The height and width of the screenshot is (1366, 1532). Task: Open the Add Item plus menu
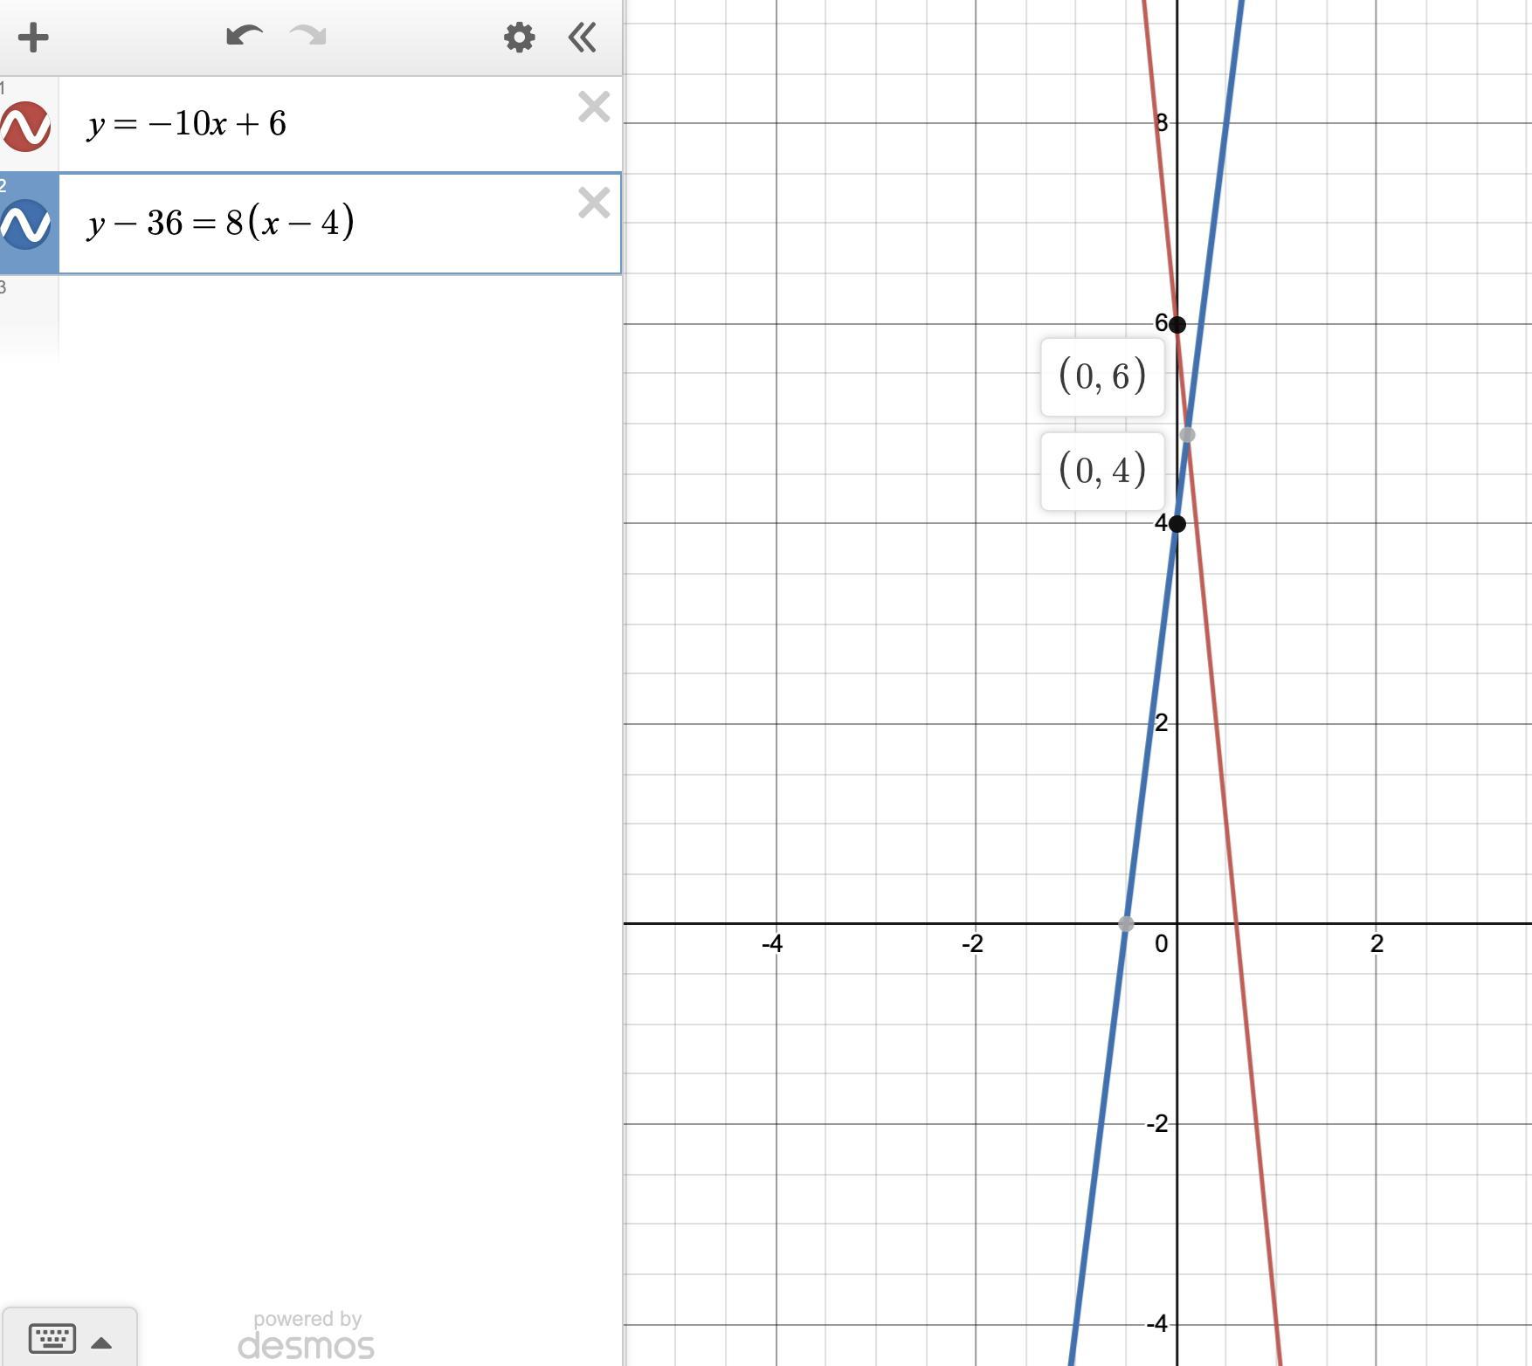(x=33, y=37)
